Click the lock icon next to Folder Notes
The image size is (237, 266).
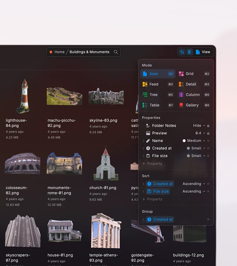208,126
